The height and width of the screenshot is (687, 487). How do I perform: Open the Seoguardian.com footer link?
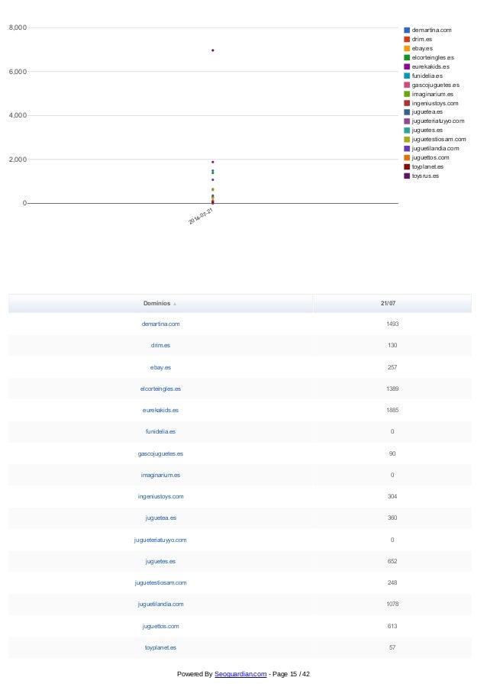[x=240, y=674]
